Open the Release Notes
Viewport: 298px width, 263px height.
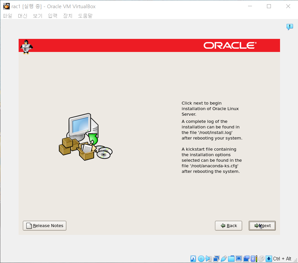click(44, 225)
